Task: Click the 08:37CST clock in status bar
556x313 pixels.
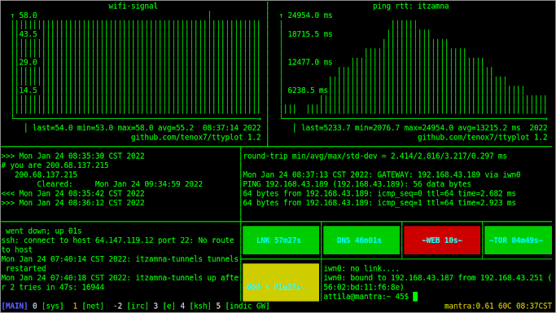Action: (x=534, y=306)
